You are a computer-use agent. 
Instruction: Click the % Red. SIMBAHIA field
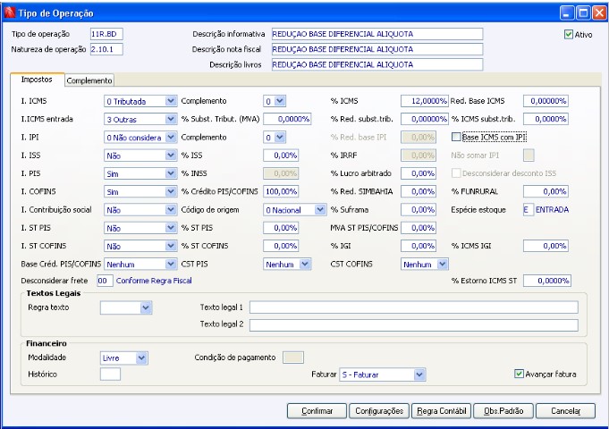tap(419, 191)
